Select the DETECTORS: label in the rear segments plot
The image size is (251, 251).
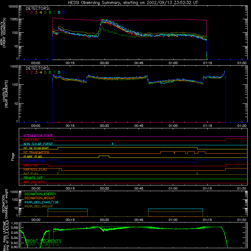coord(38,68)
